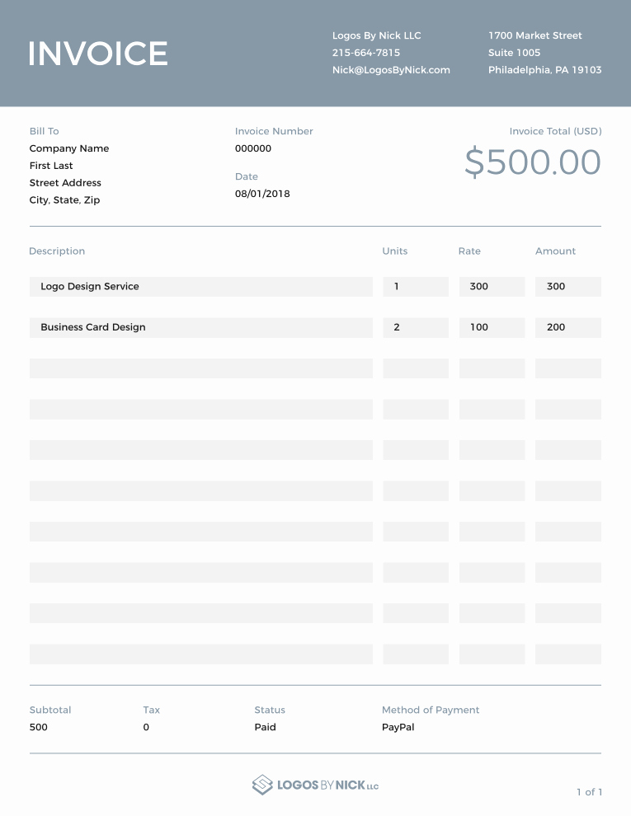
Task: Click the PayPal payment method value
Action: pyautogui.click(x=398, y=727)
